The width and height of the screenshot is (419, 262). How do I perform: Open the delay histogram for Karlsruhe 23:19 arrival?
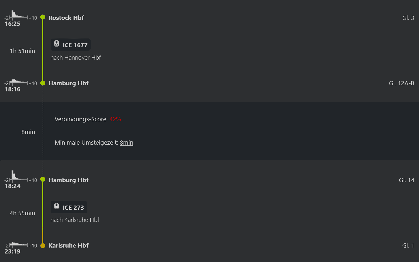[21, 245]
